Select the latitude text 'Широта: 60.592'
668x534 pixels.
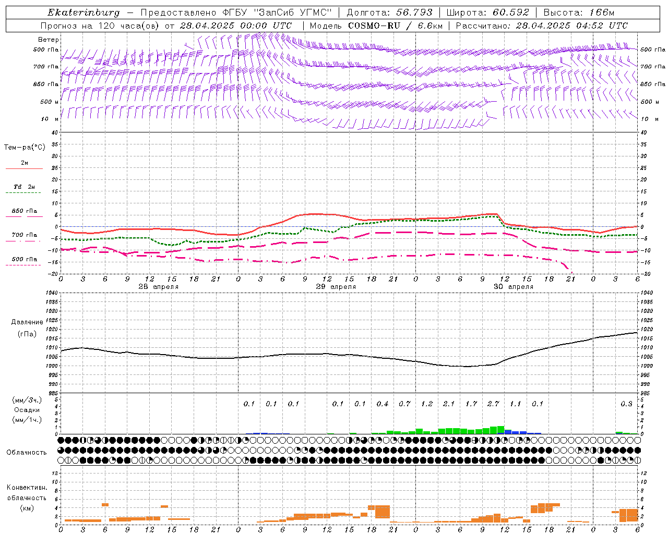click(487, 13)
